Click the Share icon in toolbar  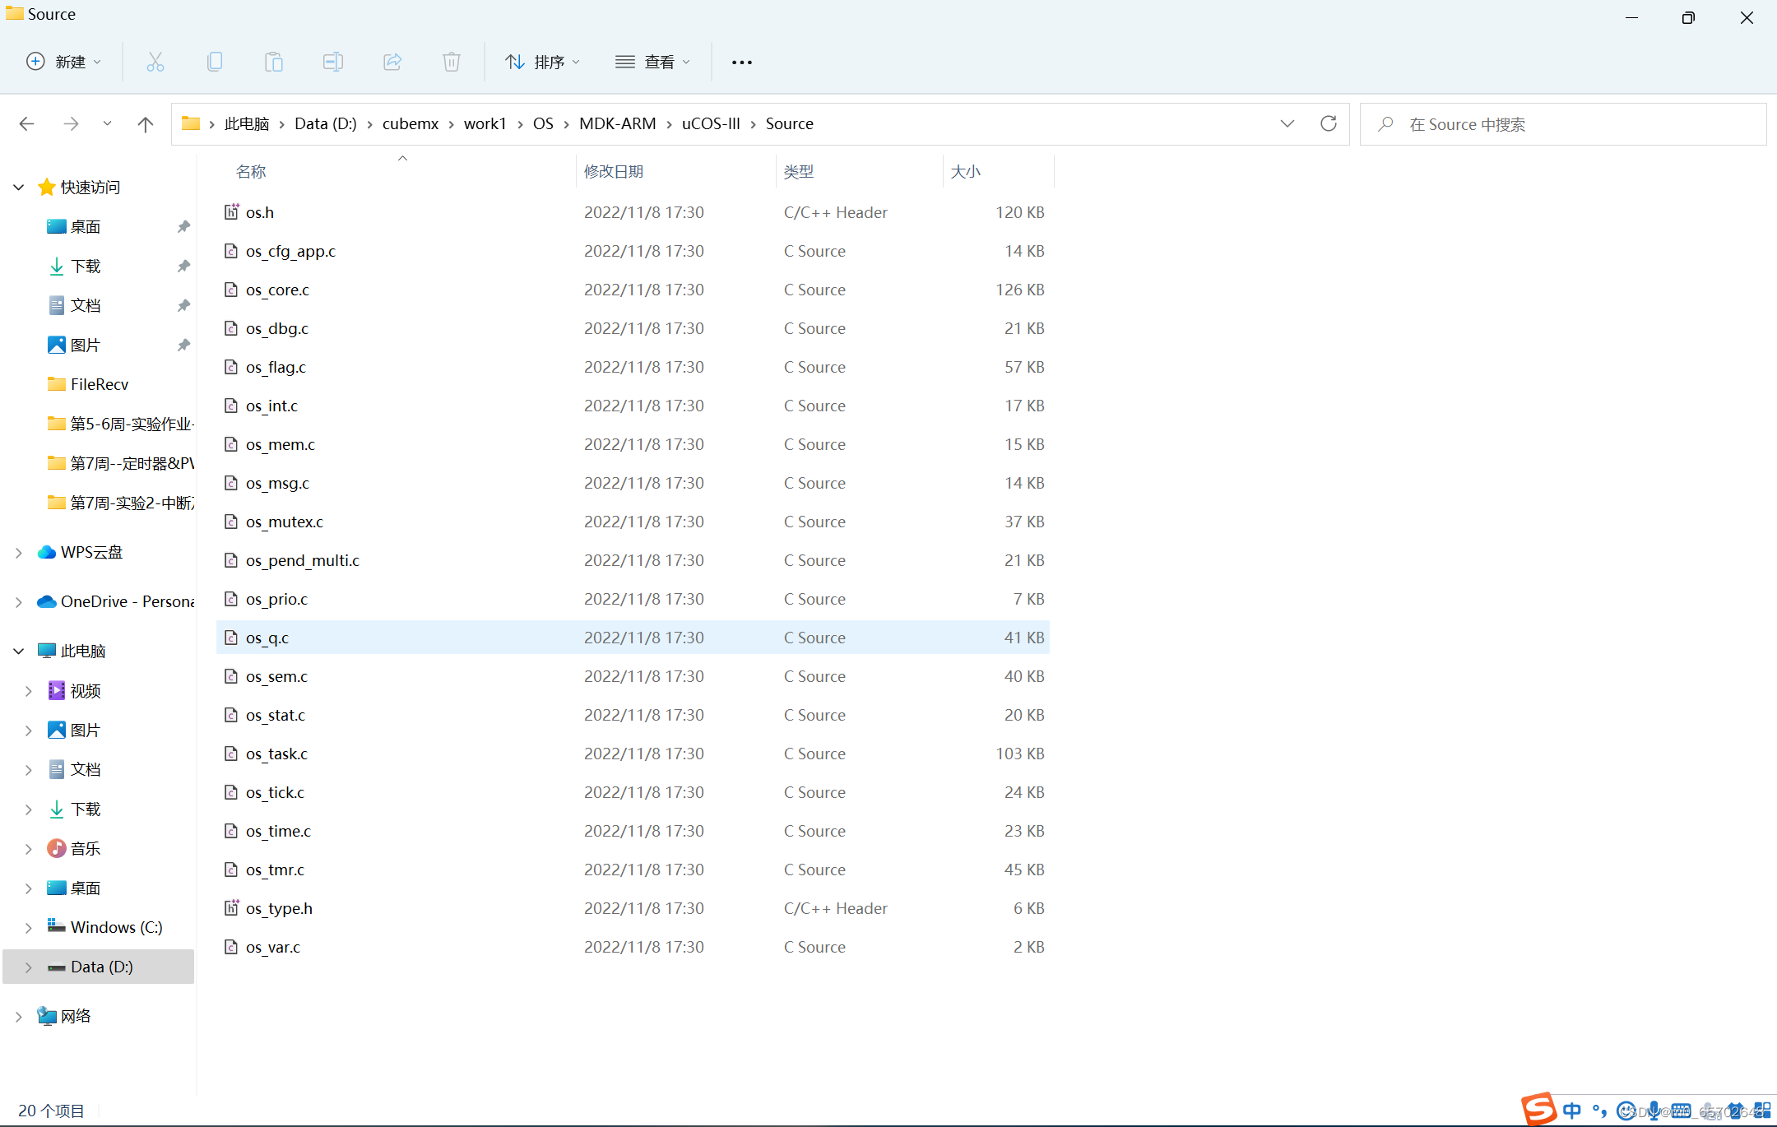[x=392, y=62]
